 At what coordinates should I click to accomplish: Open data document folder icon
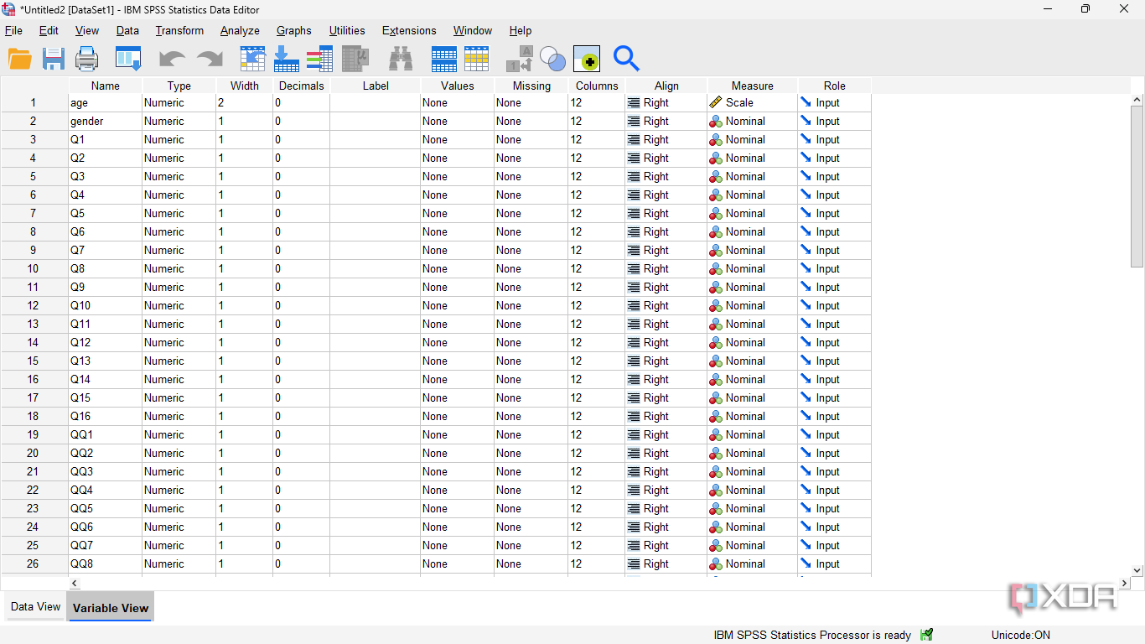tap(19, 59)
